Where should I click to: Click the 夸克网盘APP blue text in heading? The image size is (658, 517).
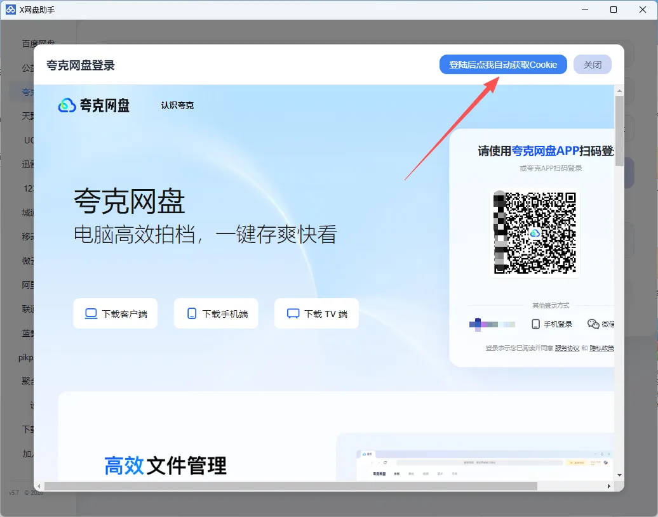click(545, 151)
